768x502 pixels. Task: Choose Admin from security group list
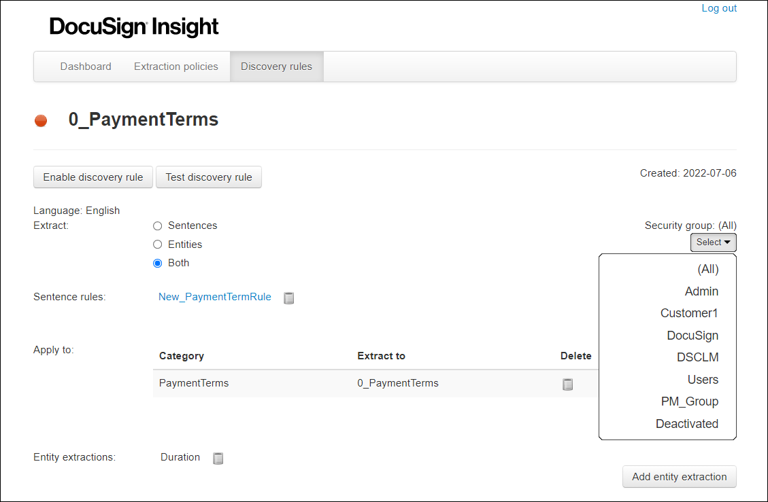click(701, 291)
